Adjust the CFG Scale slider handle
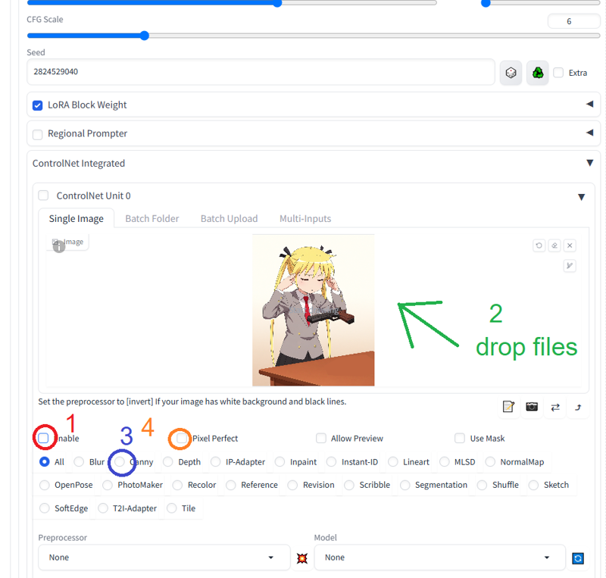 (144, 36)
